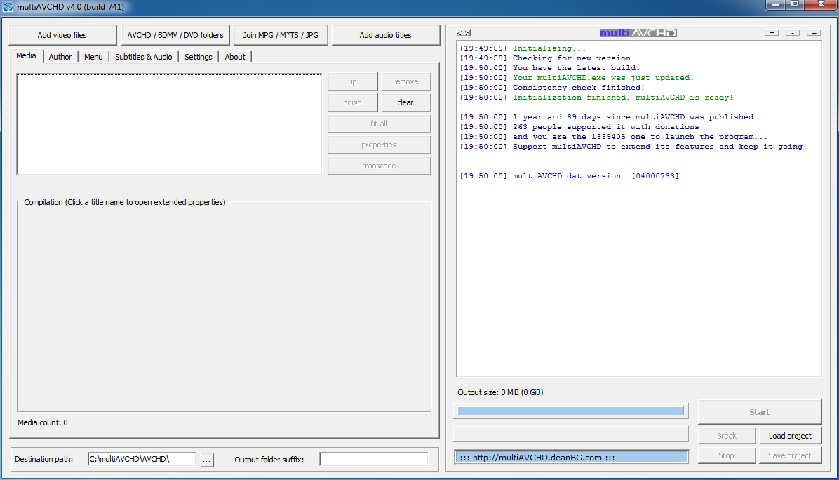Click AVCHD / BDMV / DVD folders button
The width and height of the screenshot is (839, 480).
(x=175, y=35)
